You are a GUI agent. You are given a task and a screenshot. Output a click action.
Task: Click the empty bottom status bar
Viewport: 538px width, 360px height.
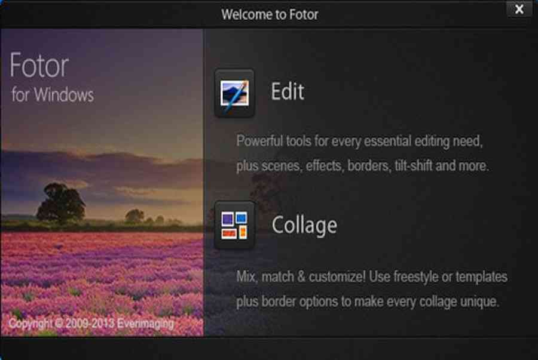[269, 348]
